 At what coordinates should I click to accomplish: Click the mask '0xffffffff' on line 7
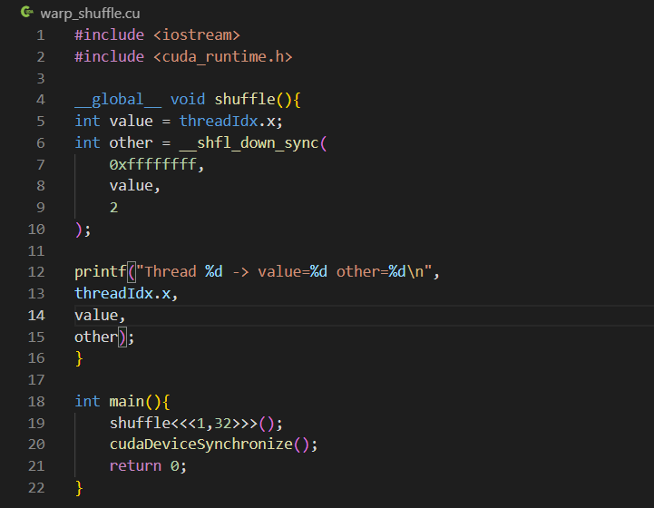pos(152,165)
